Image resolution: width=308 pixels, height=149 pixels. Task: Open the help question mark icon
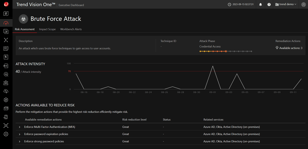coord(269,4)
